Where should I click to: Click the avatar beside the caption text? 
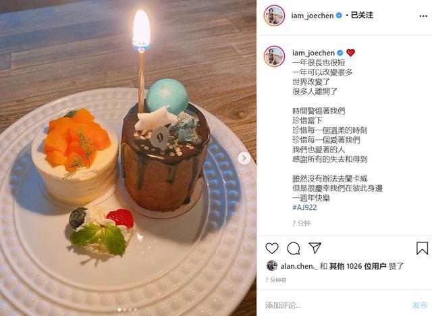click(274, 56)
